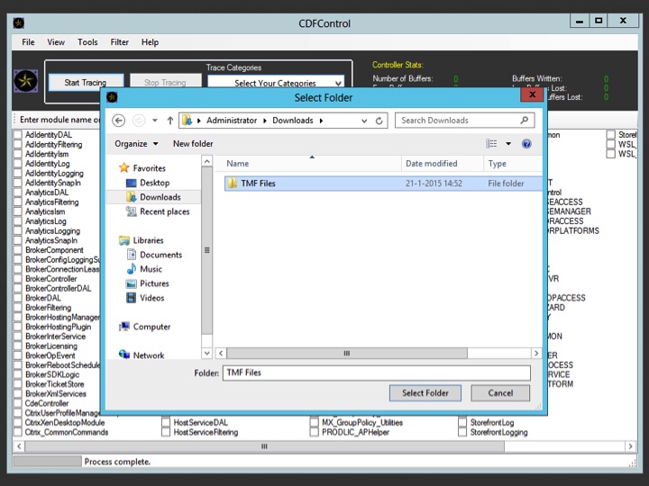The width and height of the screenshot is (649, 486).
Task: Sort by the Name column header
Action: coord(308,164)
